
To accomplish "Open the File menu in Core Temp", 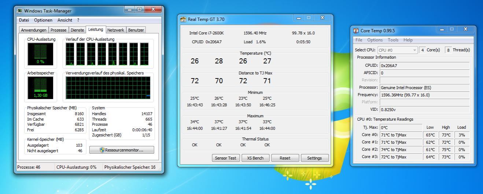I will coord(359,40).
